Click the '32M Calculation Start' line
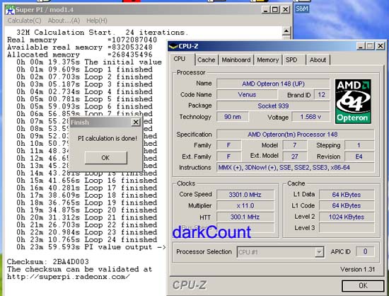Viewport: 389px width, 296px height. [103, 33]
